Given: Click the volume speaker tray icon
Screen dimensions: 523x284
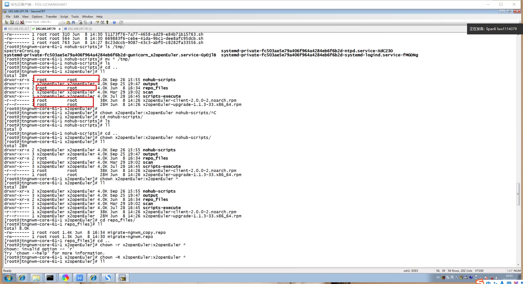Looking at the screenshot, I should pos(497,278).
